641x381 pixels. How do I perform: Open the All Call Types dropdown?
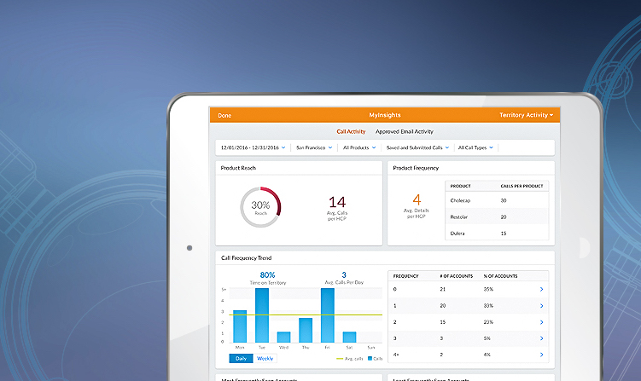click(475, 147)
